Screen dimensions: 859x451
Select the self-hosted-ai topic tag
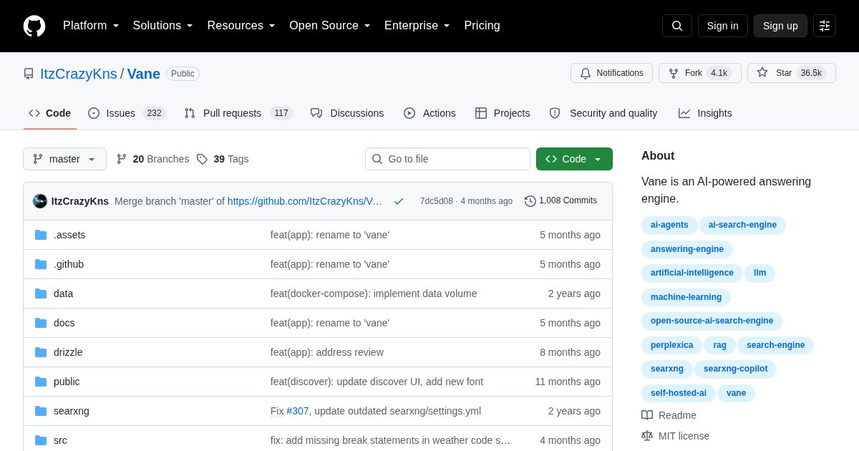[x=679, y=393]
